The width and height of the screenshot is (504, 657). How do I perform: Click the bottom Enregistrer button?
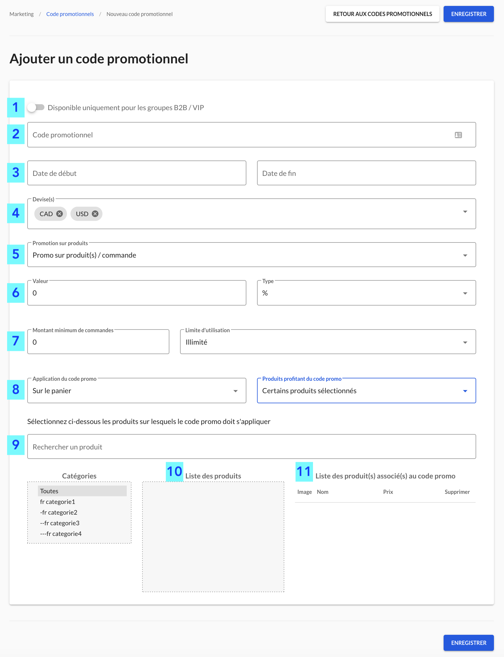(x=468, y=643)
